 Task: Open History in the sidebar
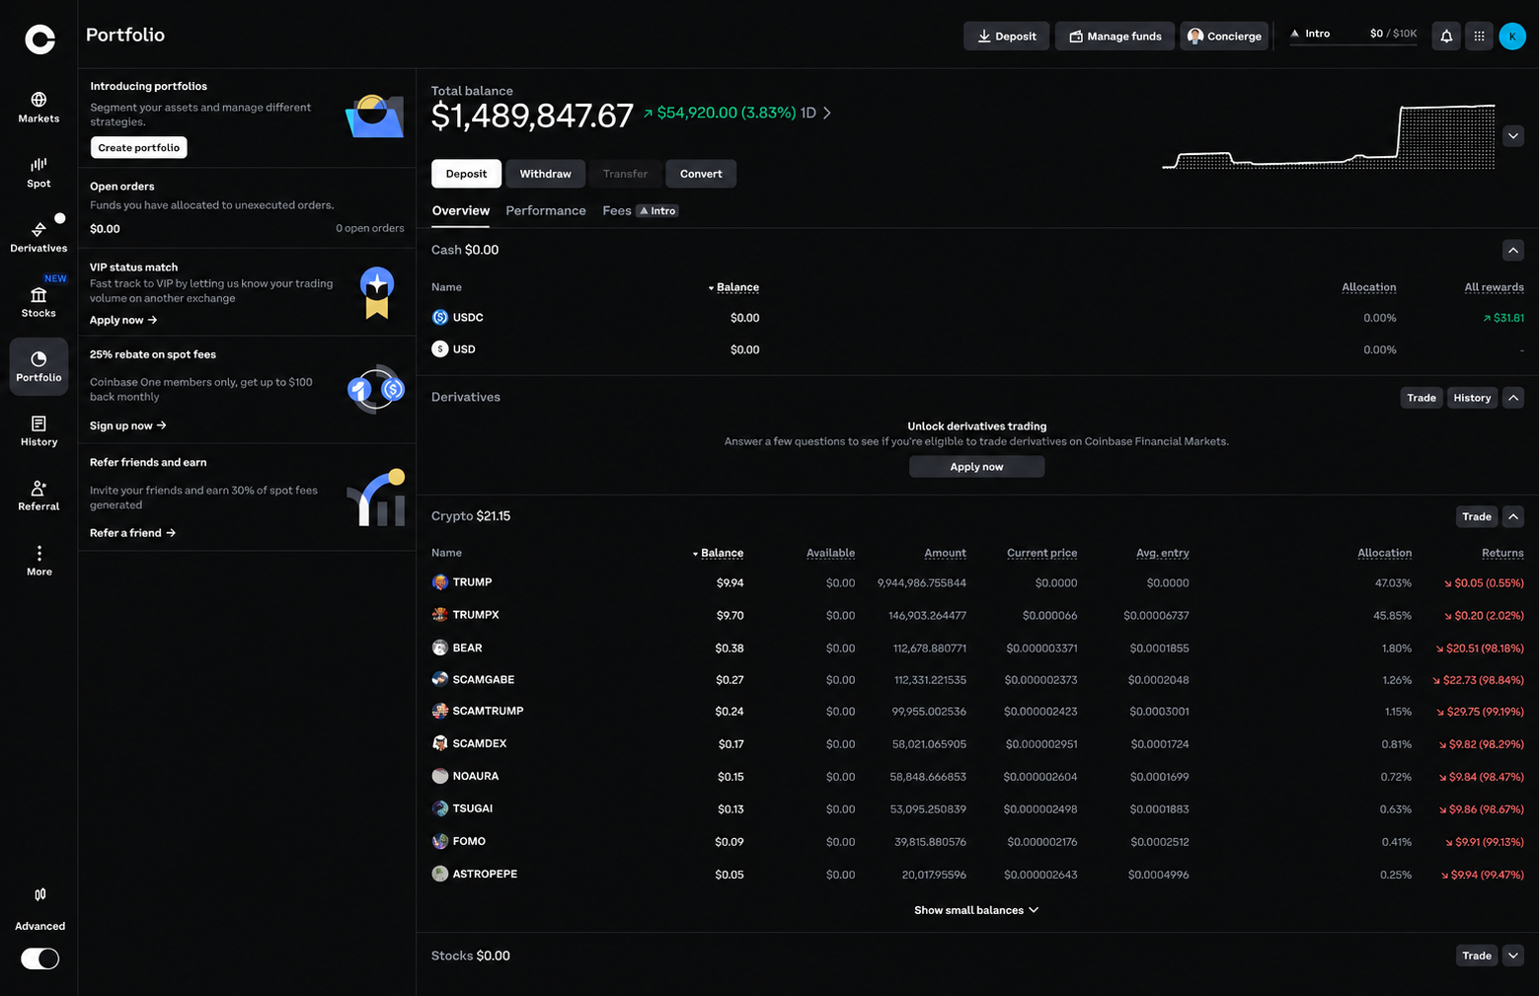coord(38,431)
